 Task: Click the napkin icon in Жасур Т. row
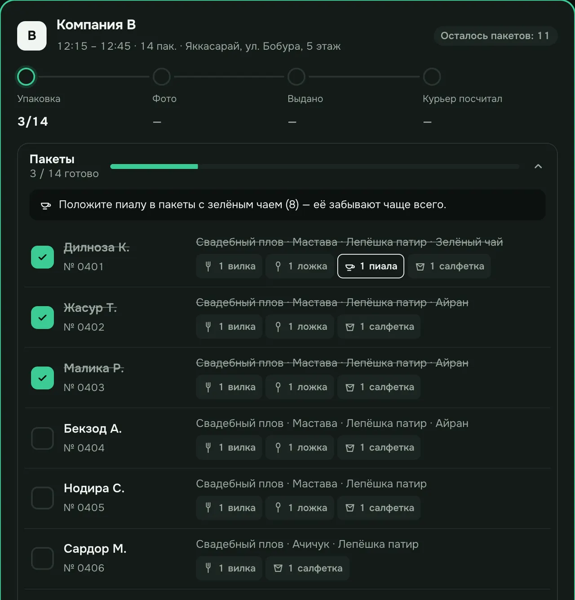point(350,327)
